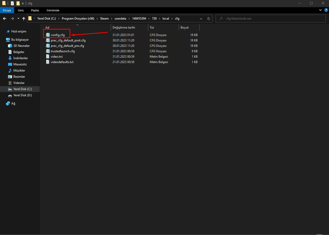Screen dimensions: 329x235
Task: Collapse or expand the ribbon chevron
Action: coord(320,10)
